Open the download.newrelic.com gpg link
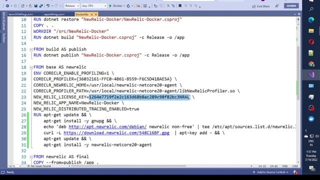320x180 pixels. (x=116, y=133)
